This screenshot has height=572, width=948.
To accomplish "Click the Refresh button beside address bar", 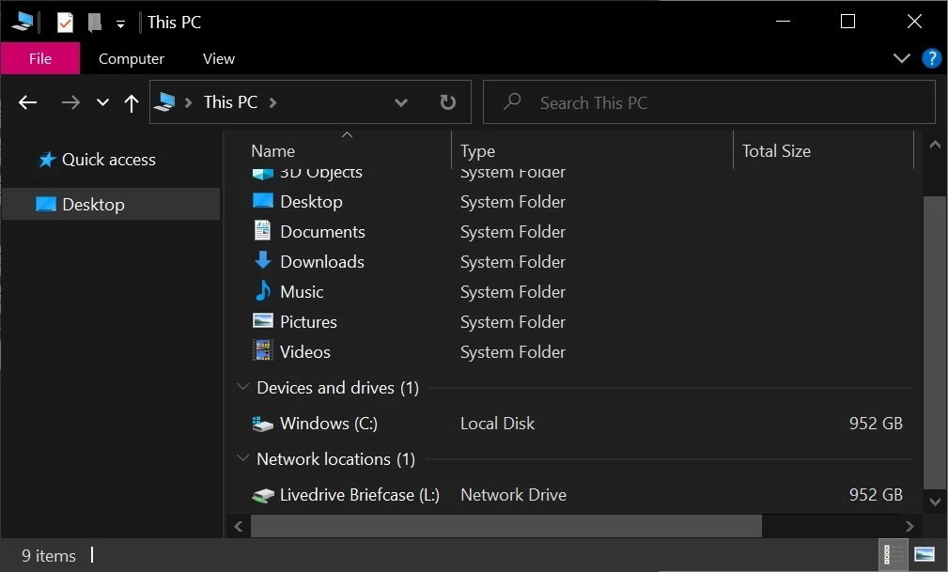I will [448, 102].
